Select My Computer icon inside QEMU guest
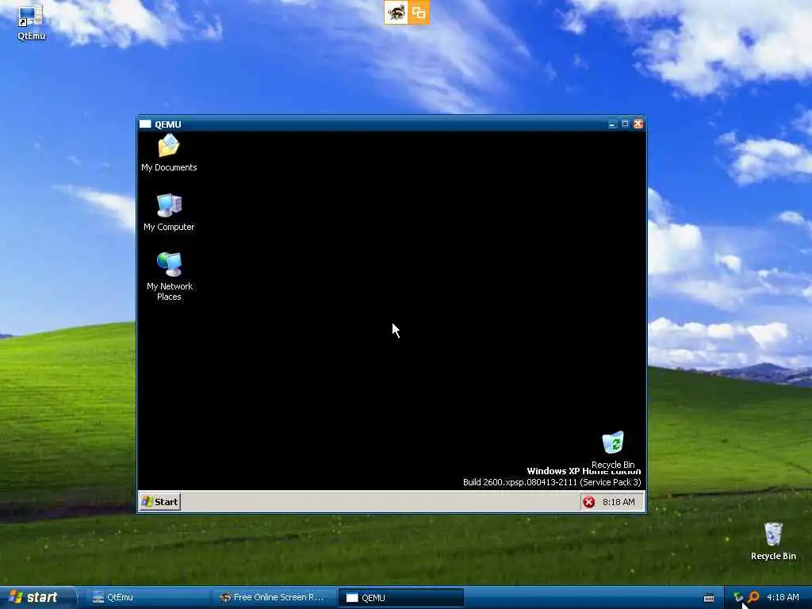This screenshot has width=812, height=609. pyautogui.click(x=169, y=213)
